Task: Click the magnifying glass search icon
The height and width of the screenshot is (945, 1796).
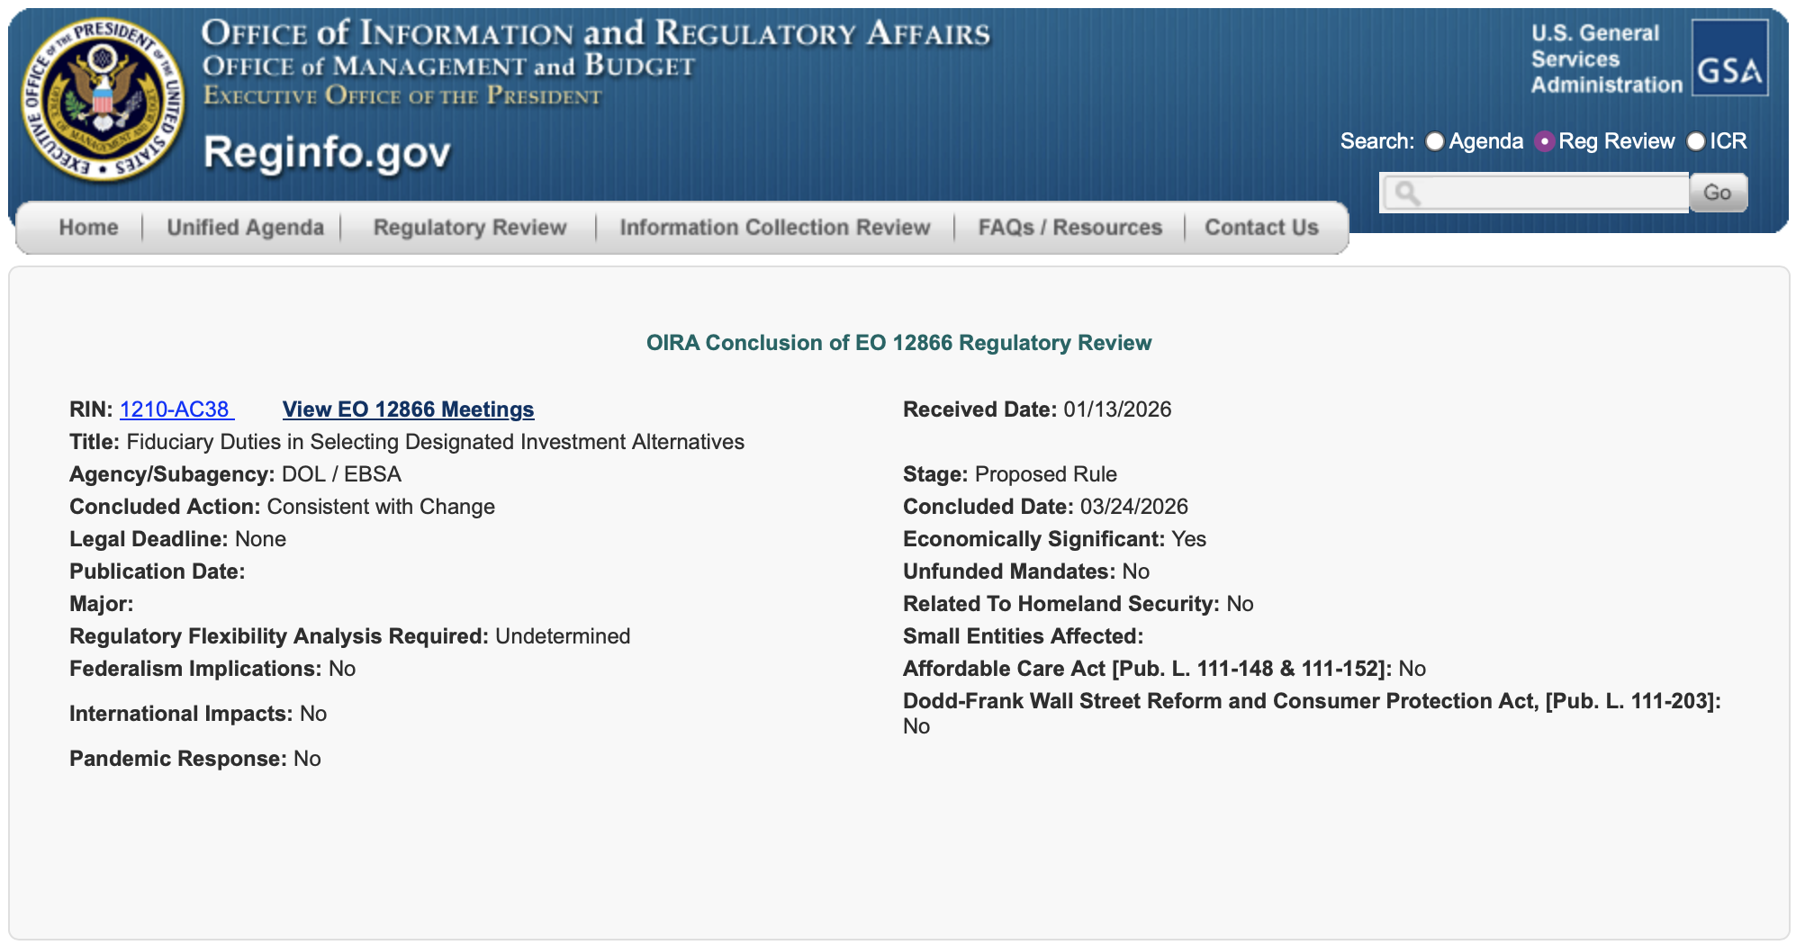Action: point(1407,193)
